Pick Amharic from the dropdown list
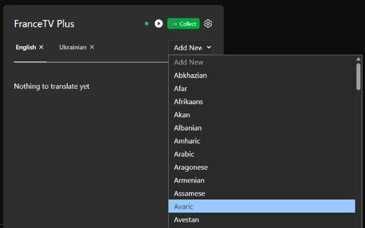Screen dimensions: 365x228 click(x=262, y=141)
